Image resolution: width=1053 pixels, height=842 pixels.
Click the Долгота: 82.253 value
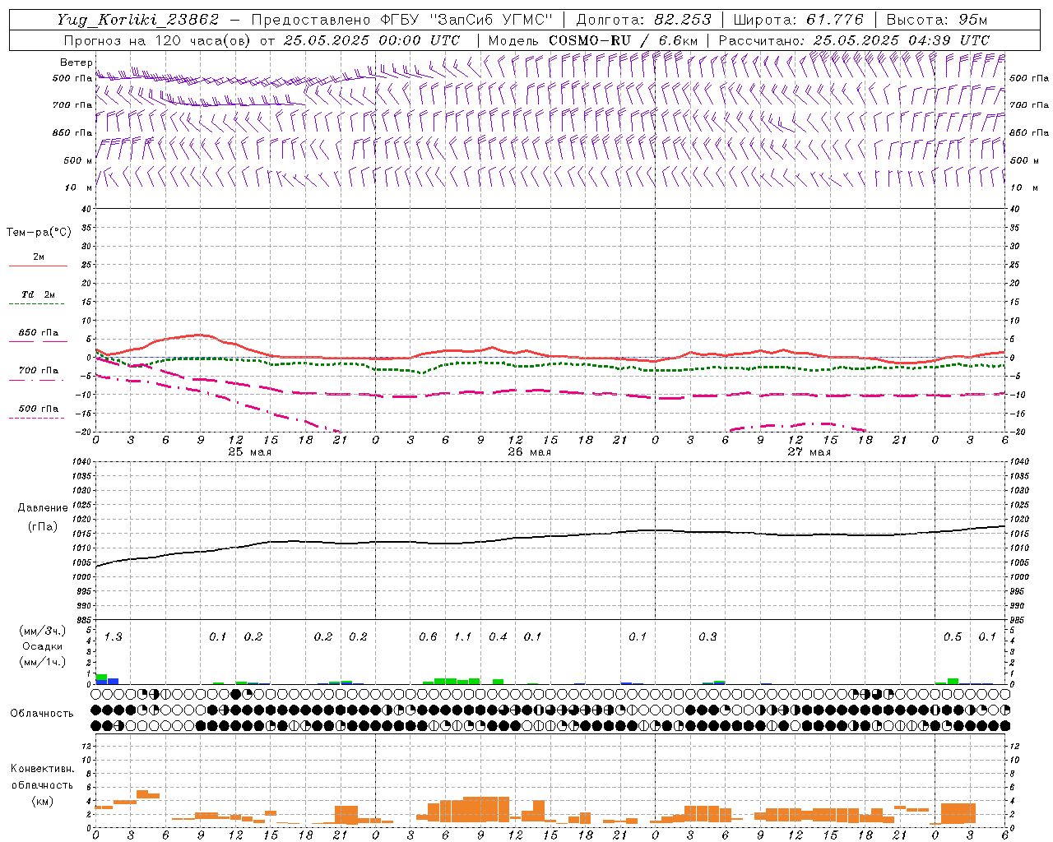coord(643,20)
